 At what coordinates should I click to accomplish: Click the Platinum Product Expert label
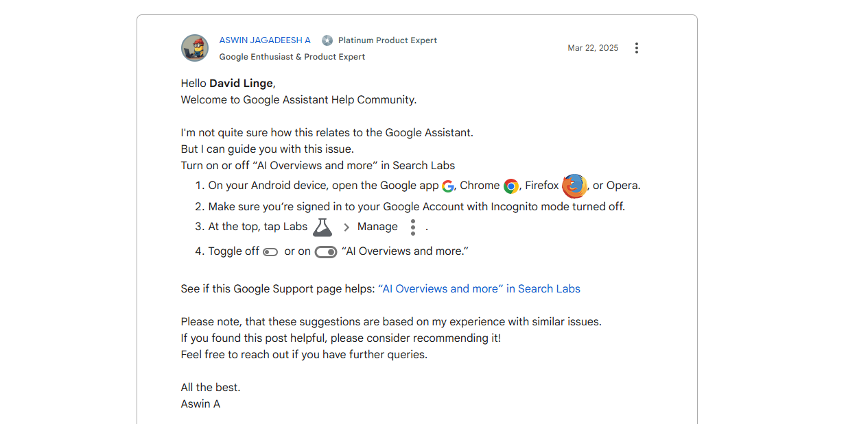coord(387,40)
